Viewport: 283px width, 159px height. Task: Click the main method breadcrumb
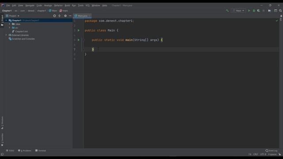pos(64,11)
